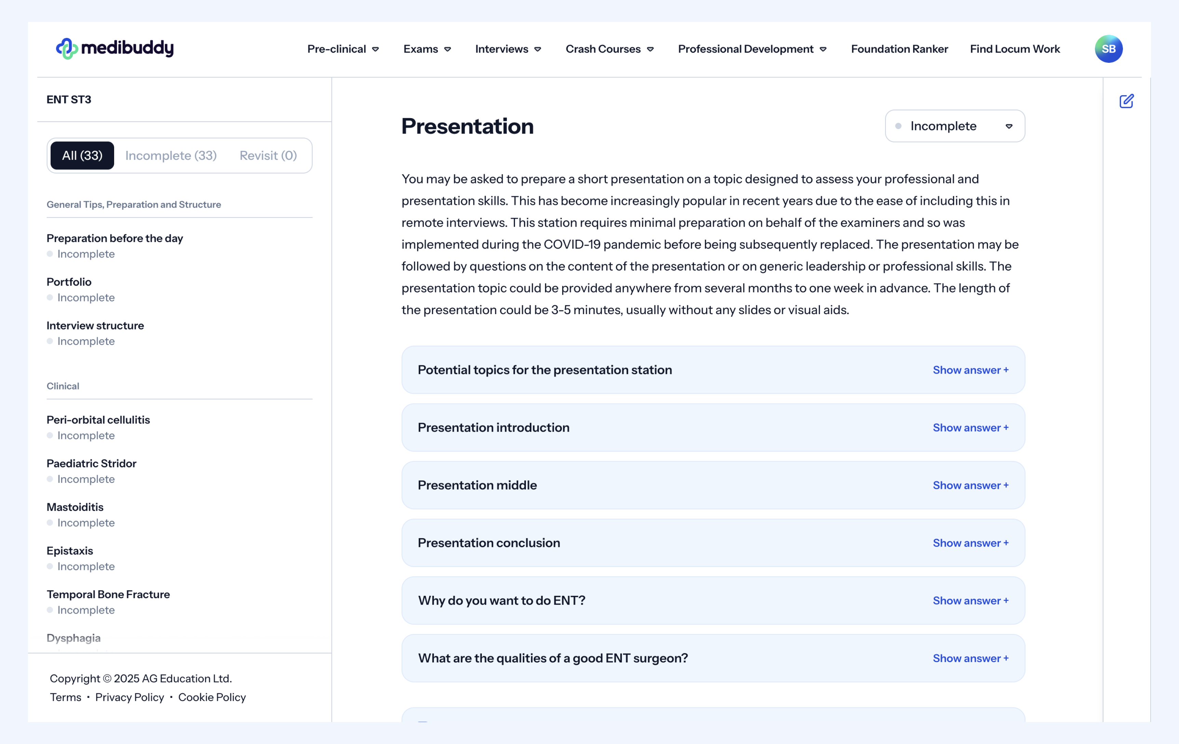Show answer for Presentation introduction
The width and height of the screenshot is (1179, 744).
click(x=970, y=428)
